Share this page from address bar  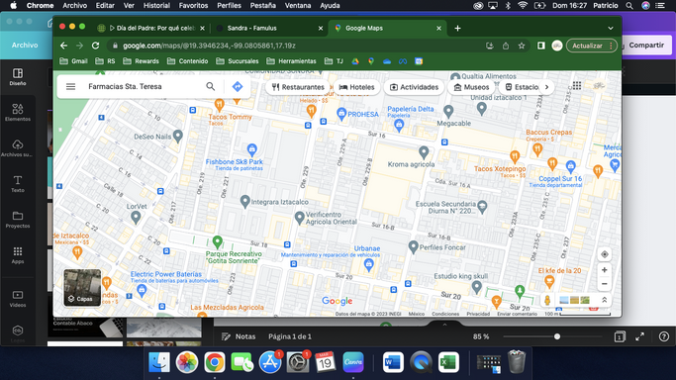(506, 46)
